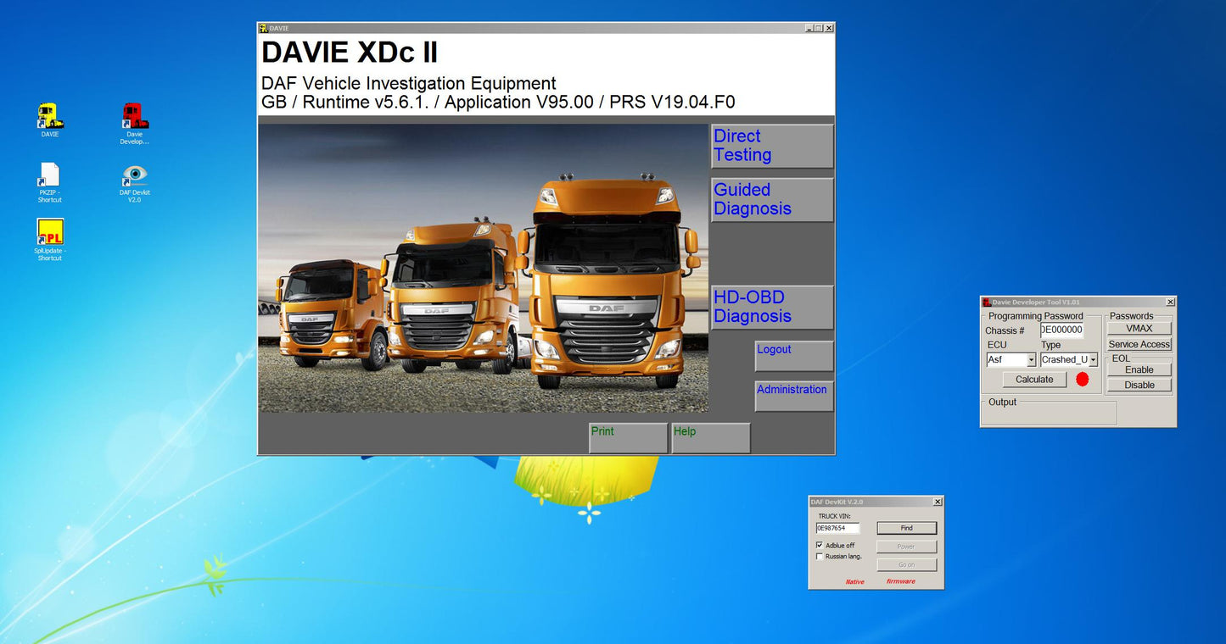Enable the Russian lang. checkbox
The image size is (1226, 644).
coord(820,556)
